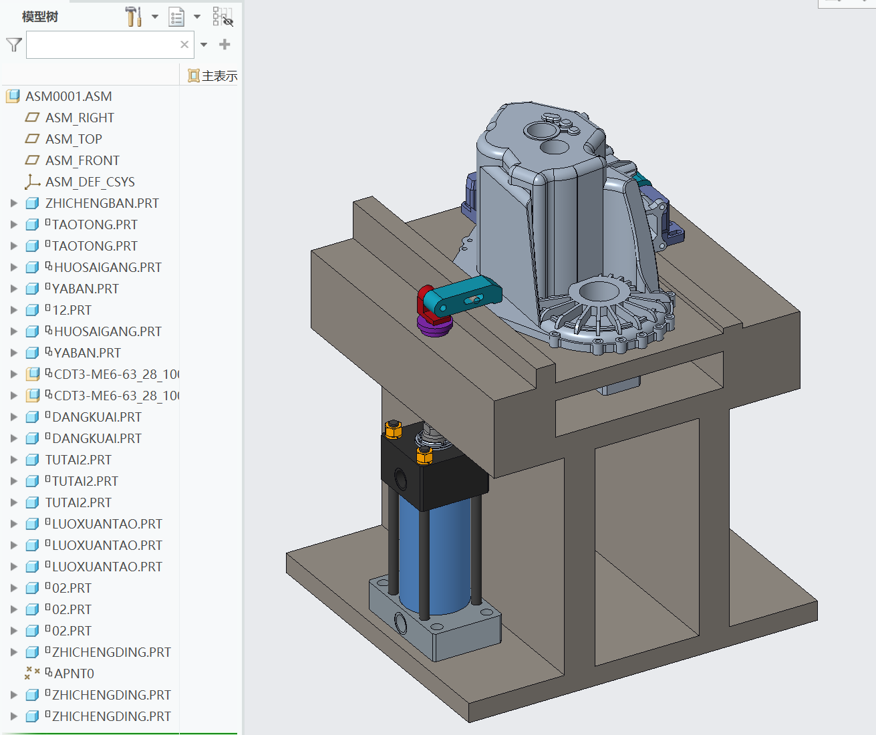This screenshot has height=735, width=876.
Task: Switch to the 模型树 panel title
Action: 40,17
